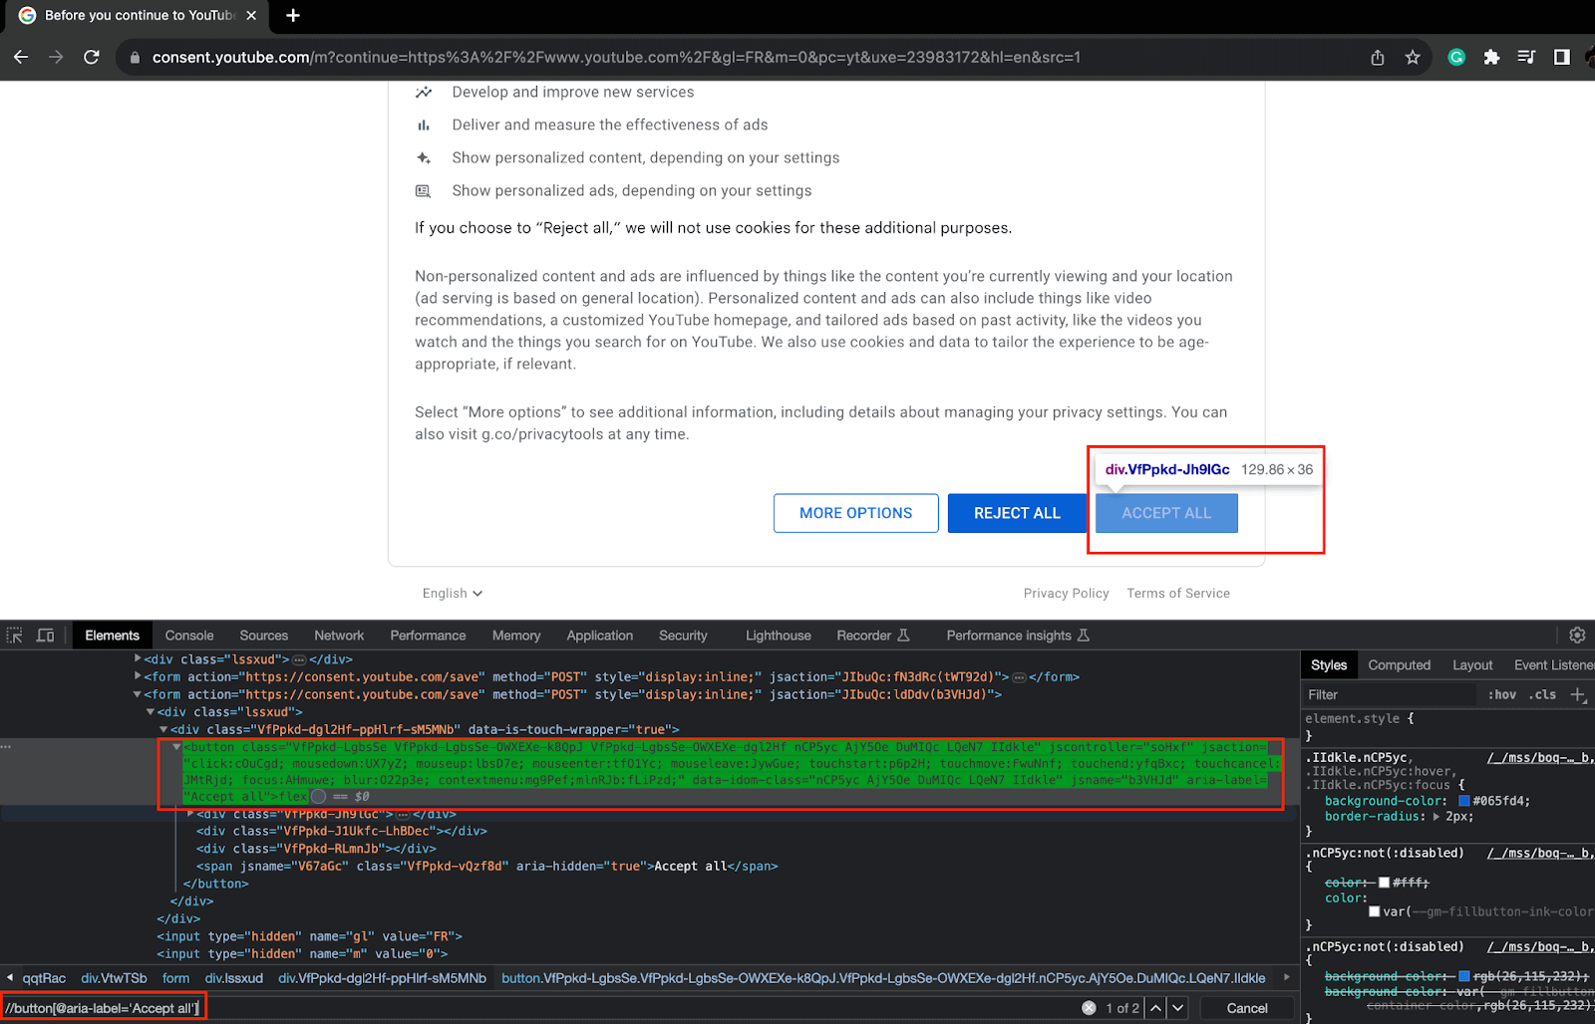
Task: Open the Performance insights tab
Action: [x=1018, y=635]
